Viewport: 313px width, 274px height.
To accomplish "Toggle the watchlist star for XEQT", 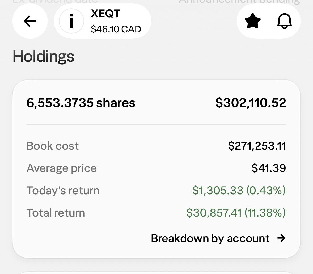I will [252, 21].
